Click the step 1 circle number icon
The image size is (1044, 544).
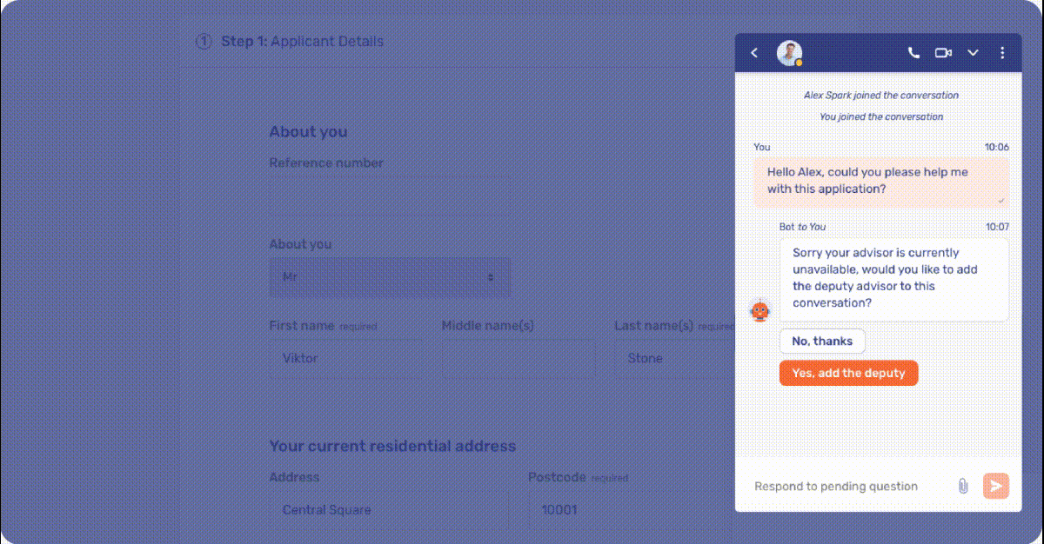point(204,41)
